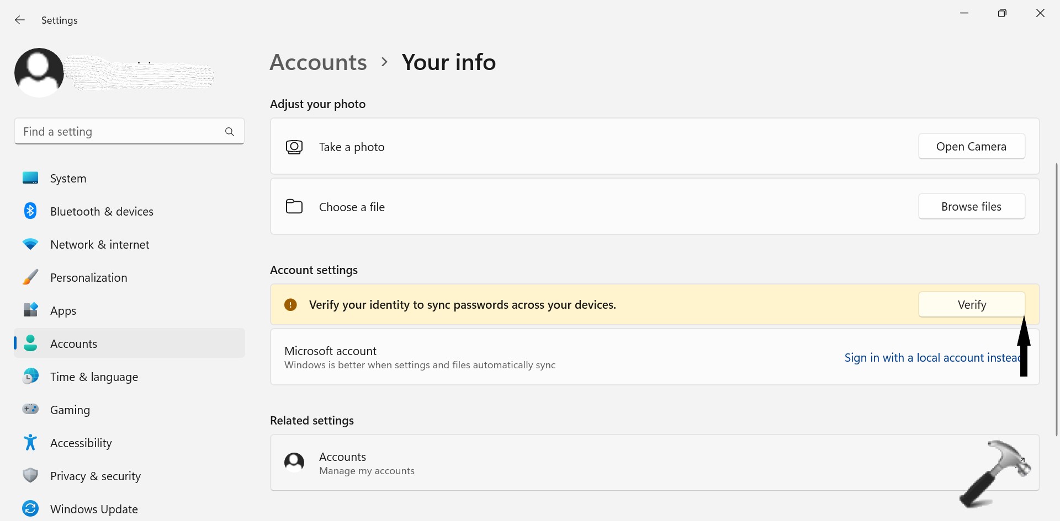Go to Time & language settings
The height and width of the screenshot is (521, 1060).
(x=94, y=377)
